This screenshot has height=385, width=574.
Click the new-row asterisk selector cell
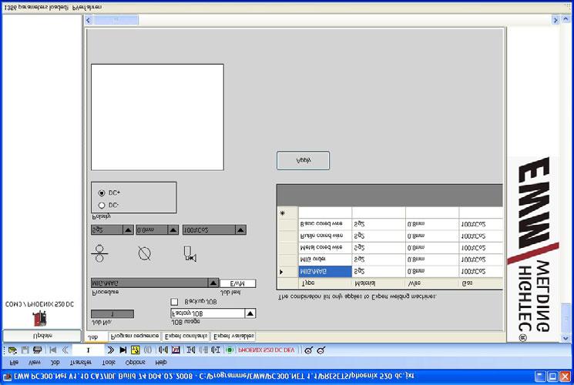[x=287, y=213]
